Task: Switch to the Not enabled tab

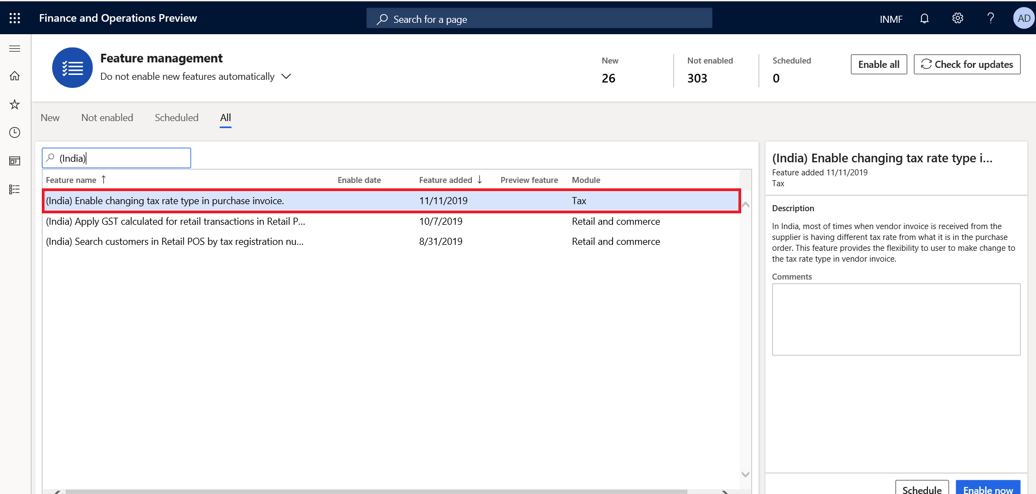Action: pos(107,118)
